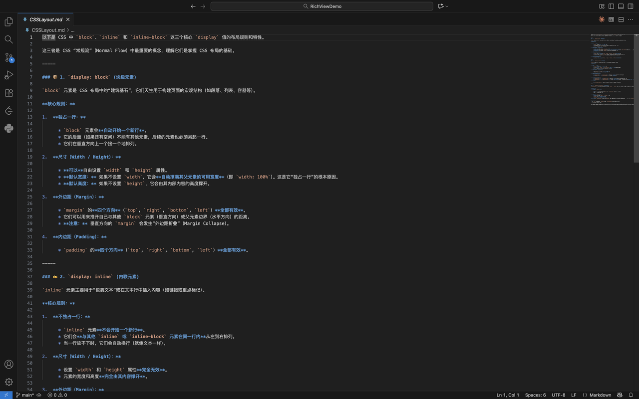Split the editor into two panes

click(621, 19)
